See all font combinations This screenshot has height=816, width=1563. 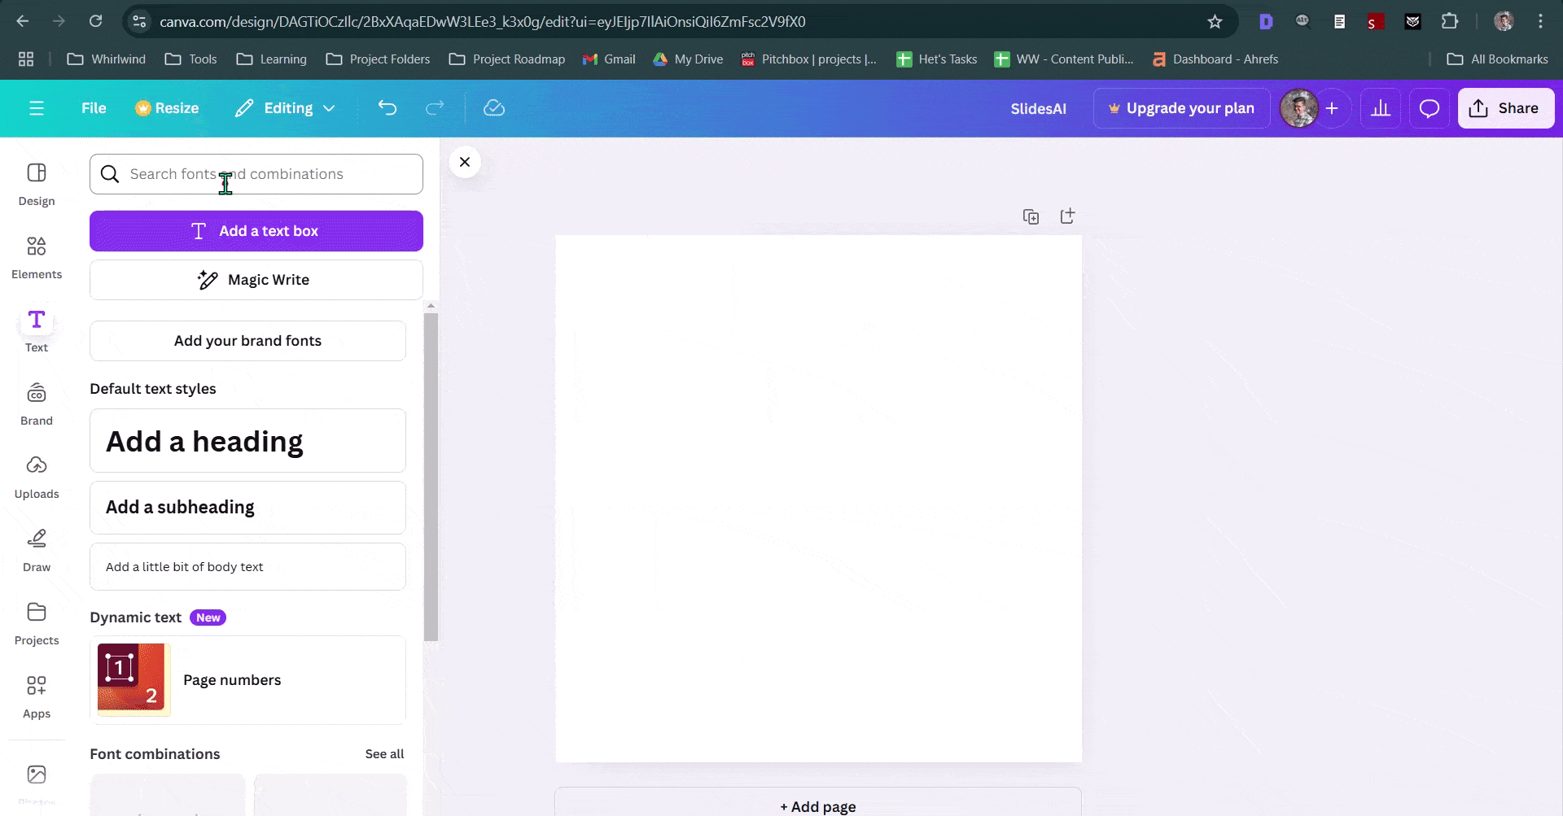384,753
